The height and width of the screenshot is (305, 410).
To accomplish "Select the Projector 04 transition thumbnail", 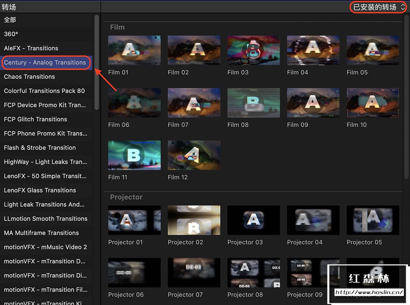I will coord(313,220).
